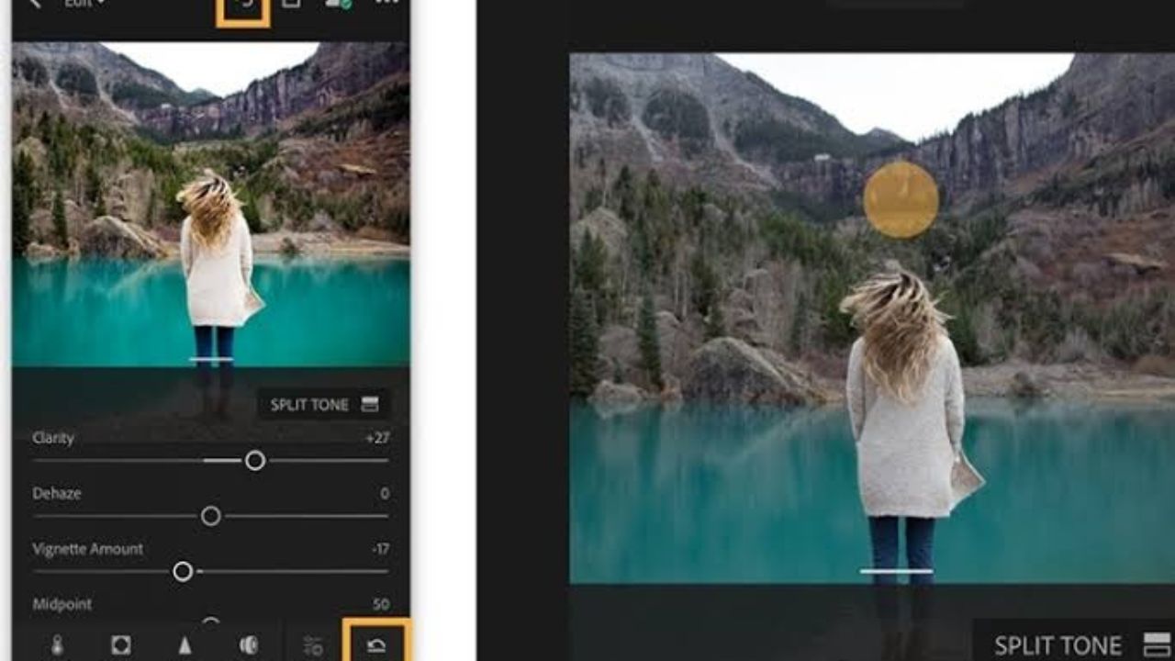Select the Clarity value +27
This screenshot has height=661, width=1175.
(x=377, y=438)
